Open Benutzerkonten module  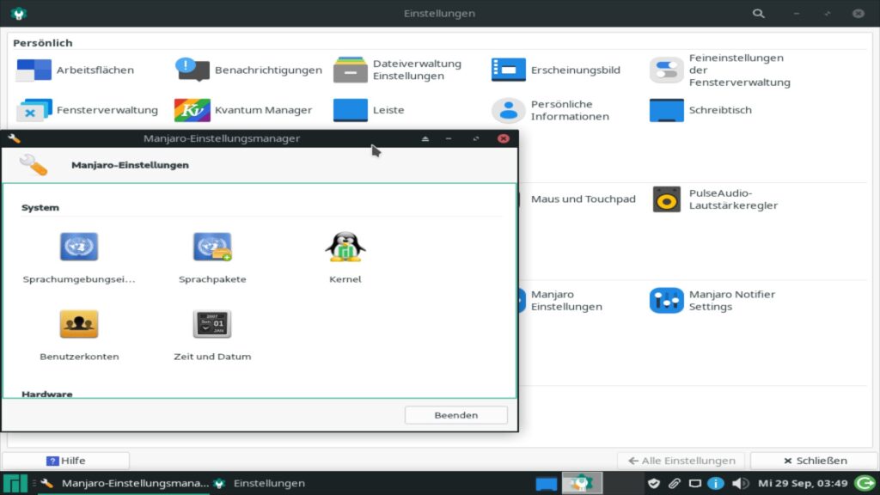(x=79, y=335)
